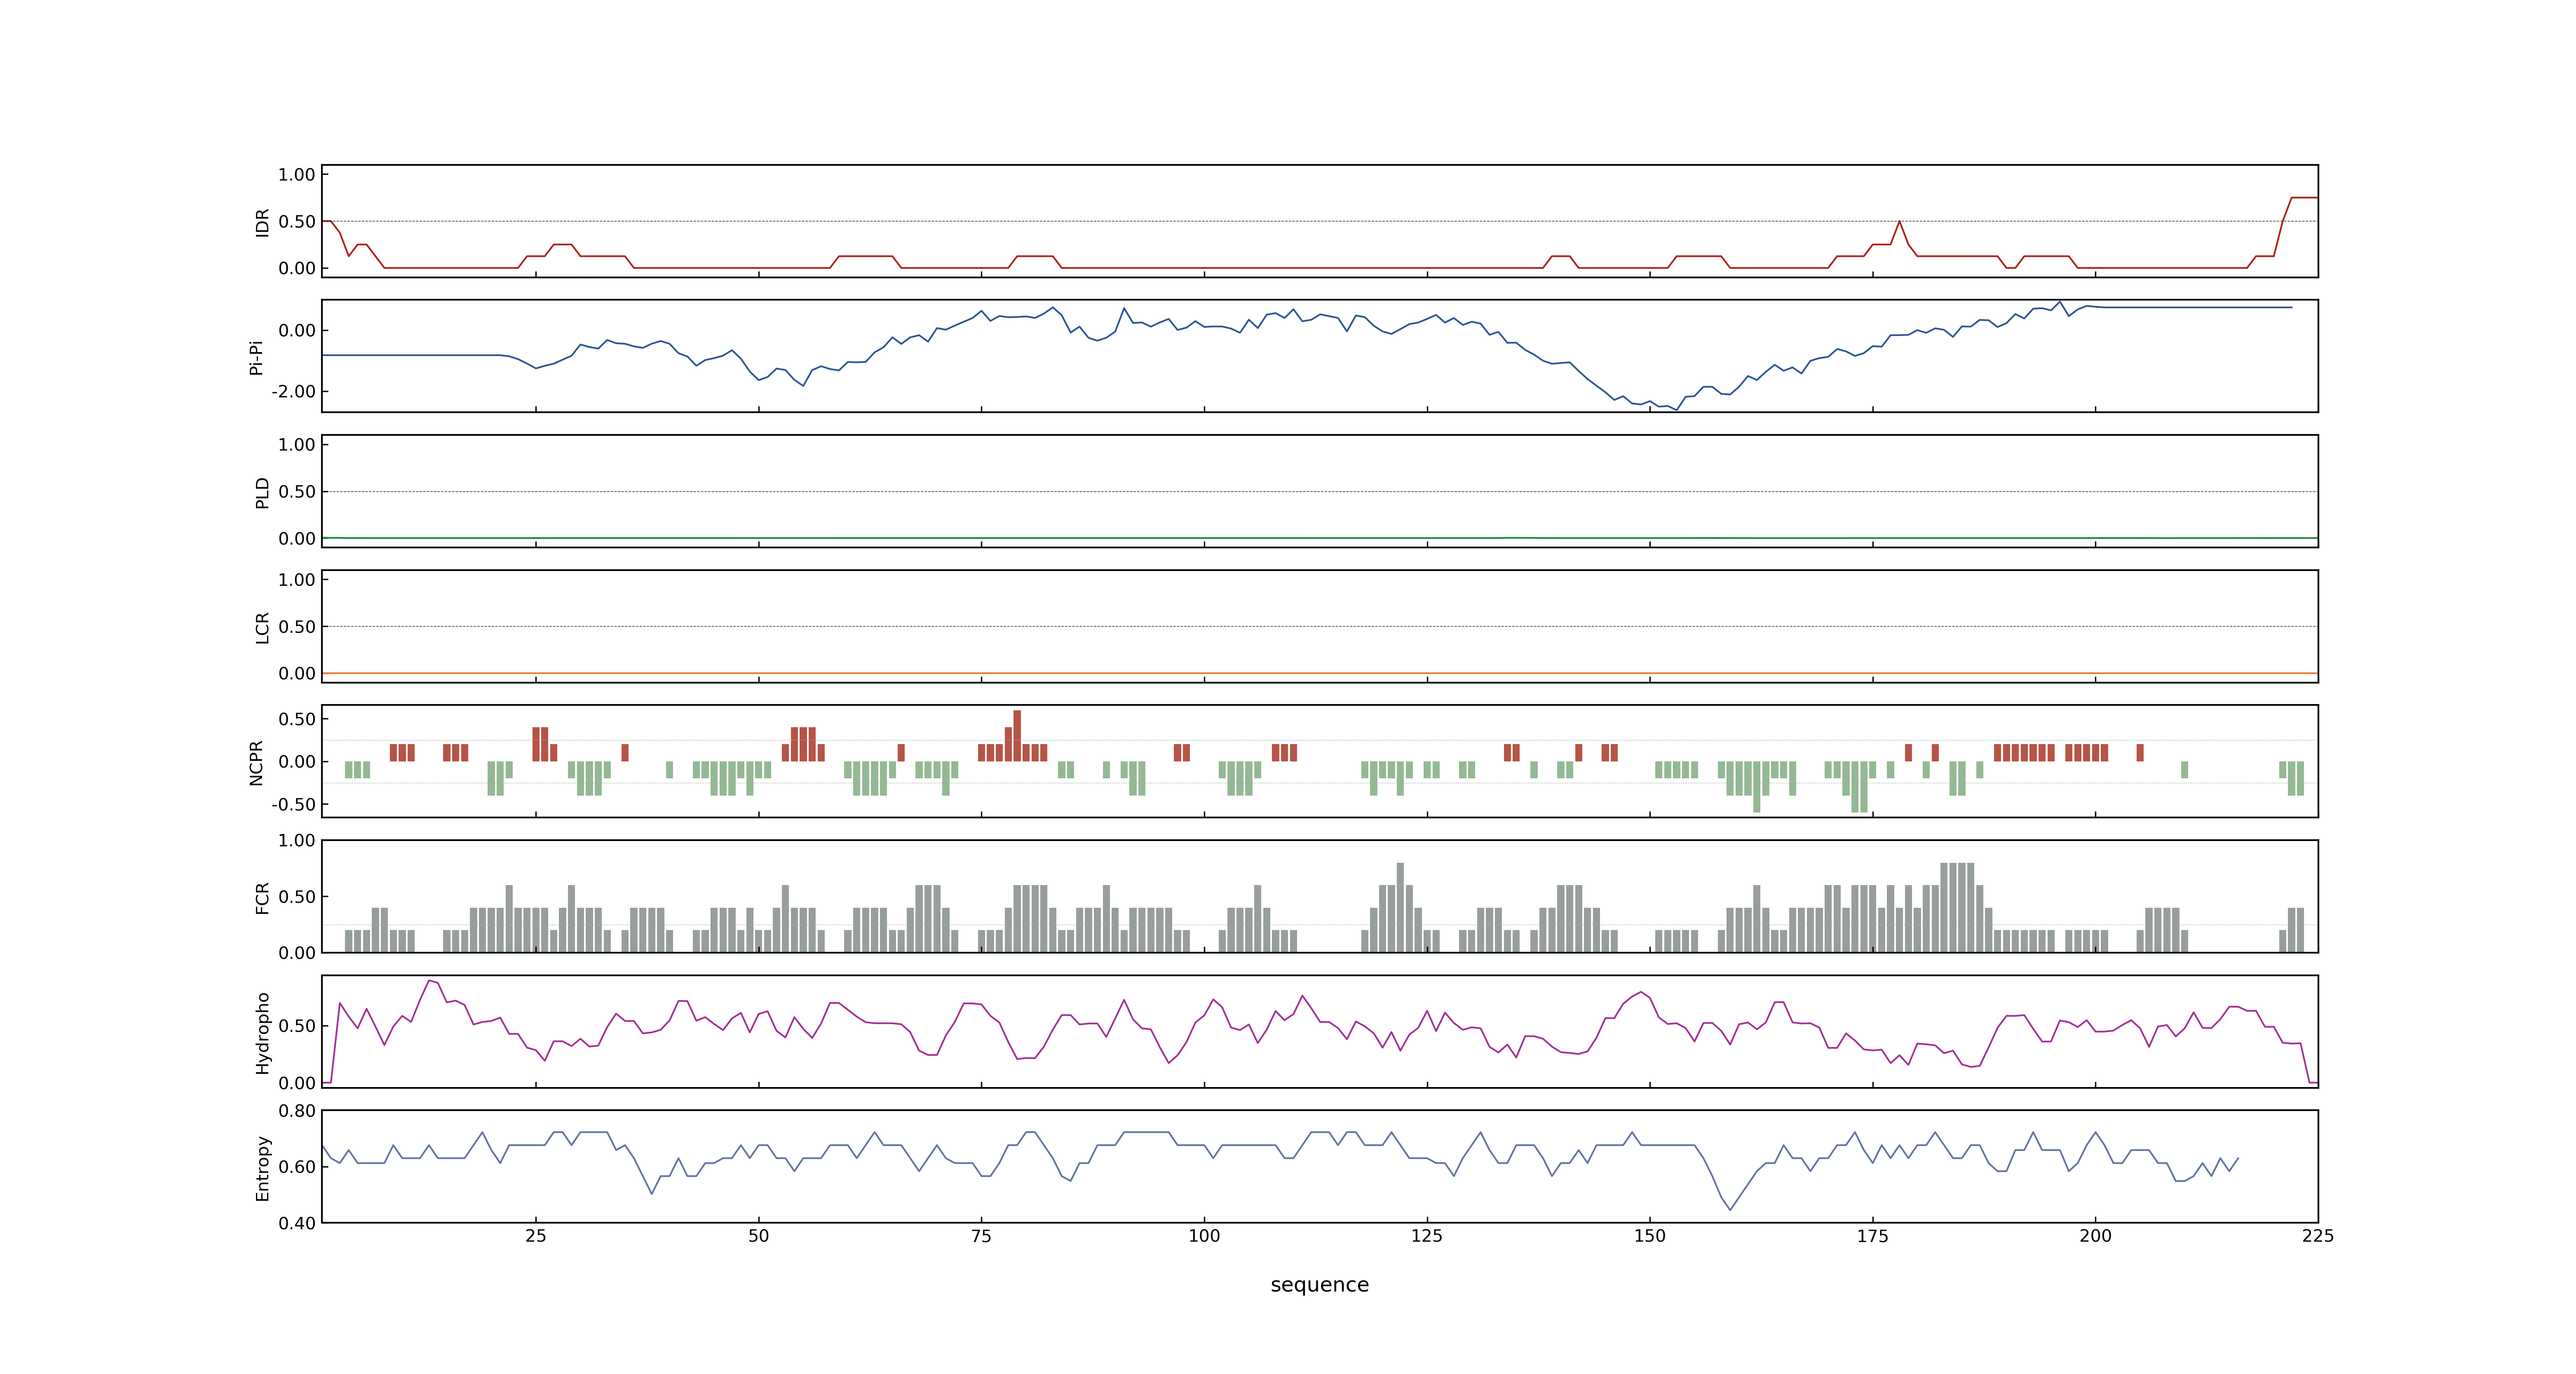
Task: Click x-axis tick label 50
Action: click(x=759, y=1236)
